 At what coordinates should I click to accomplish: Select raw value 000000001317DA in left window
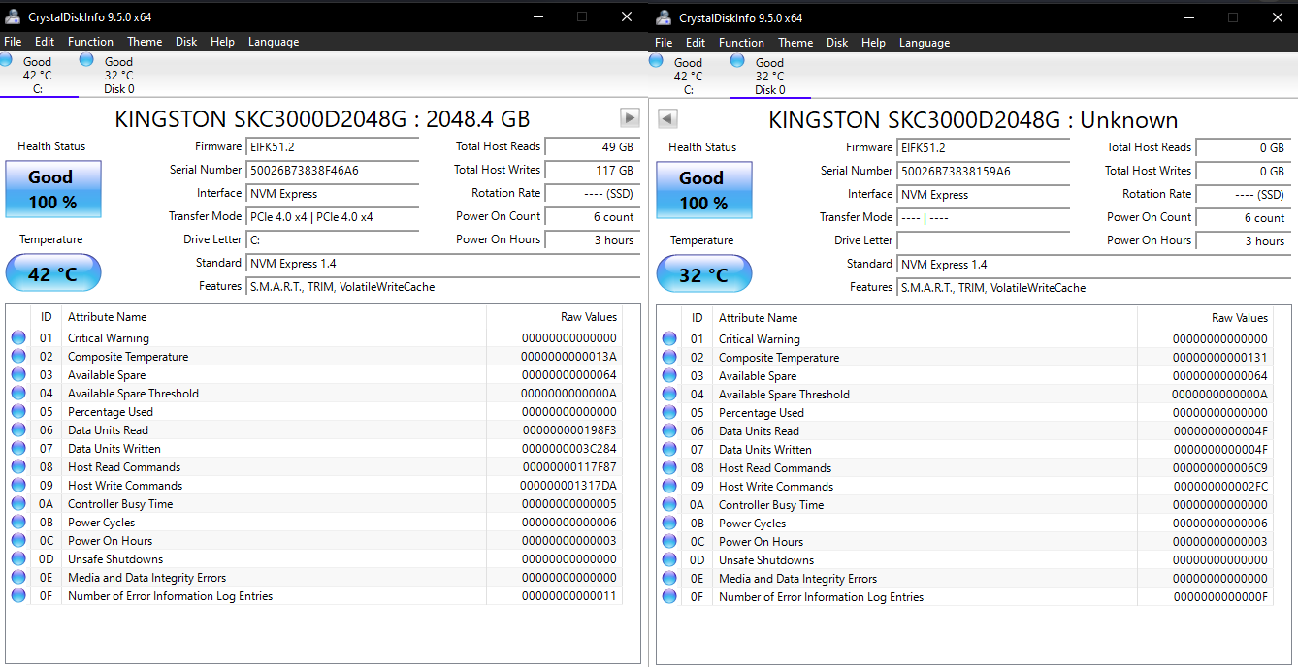point(568,486)
